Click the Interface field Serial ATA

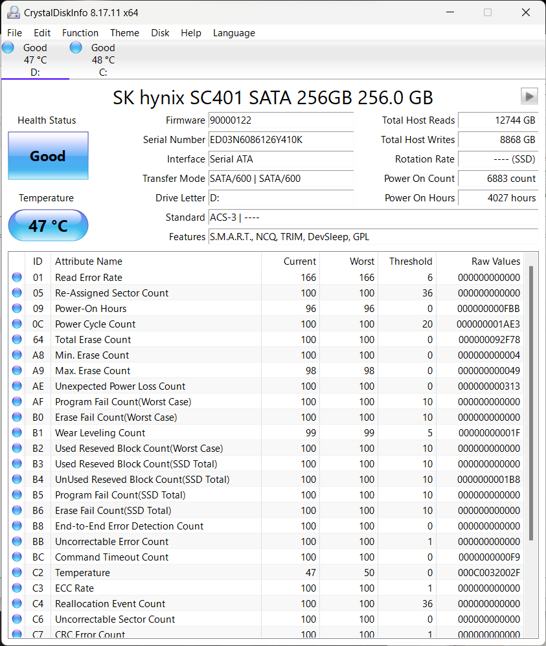281,159
